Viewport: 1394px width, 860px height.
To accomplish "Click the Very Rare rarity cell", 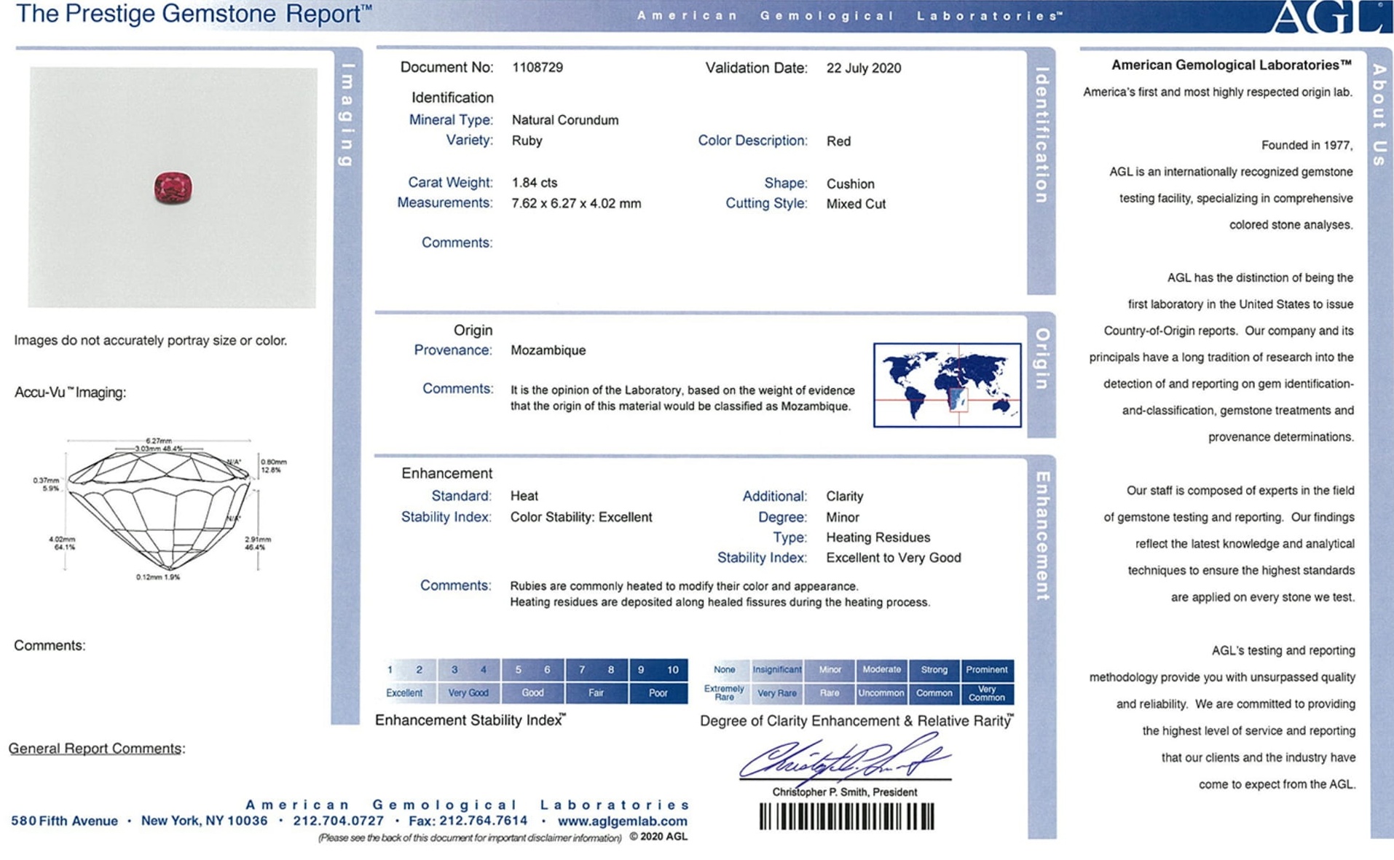I will [x=776, y=693].
